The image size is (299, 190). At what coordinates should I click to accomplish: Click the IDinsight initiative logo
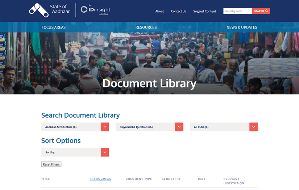click(x=95, y=10)
